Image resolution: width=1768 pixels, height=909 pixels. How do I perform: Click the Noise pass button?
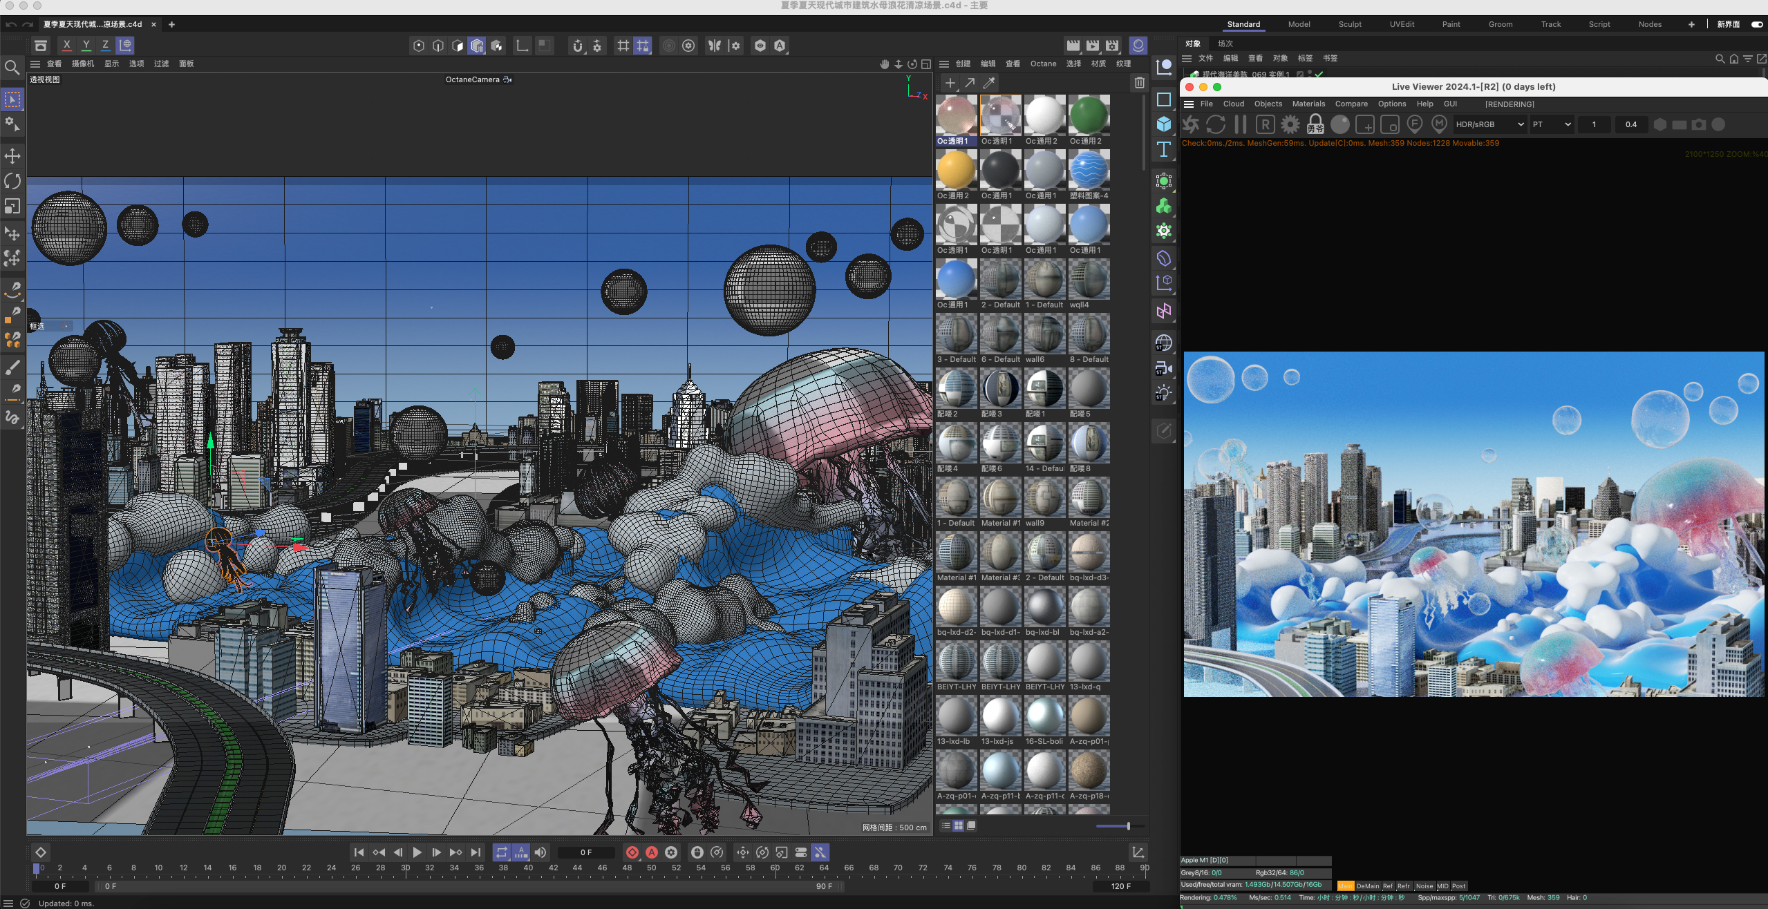click(x=1424, y=886)
